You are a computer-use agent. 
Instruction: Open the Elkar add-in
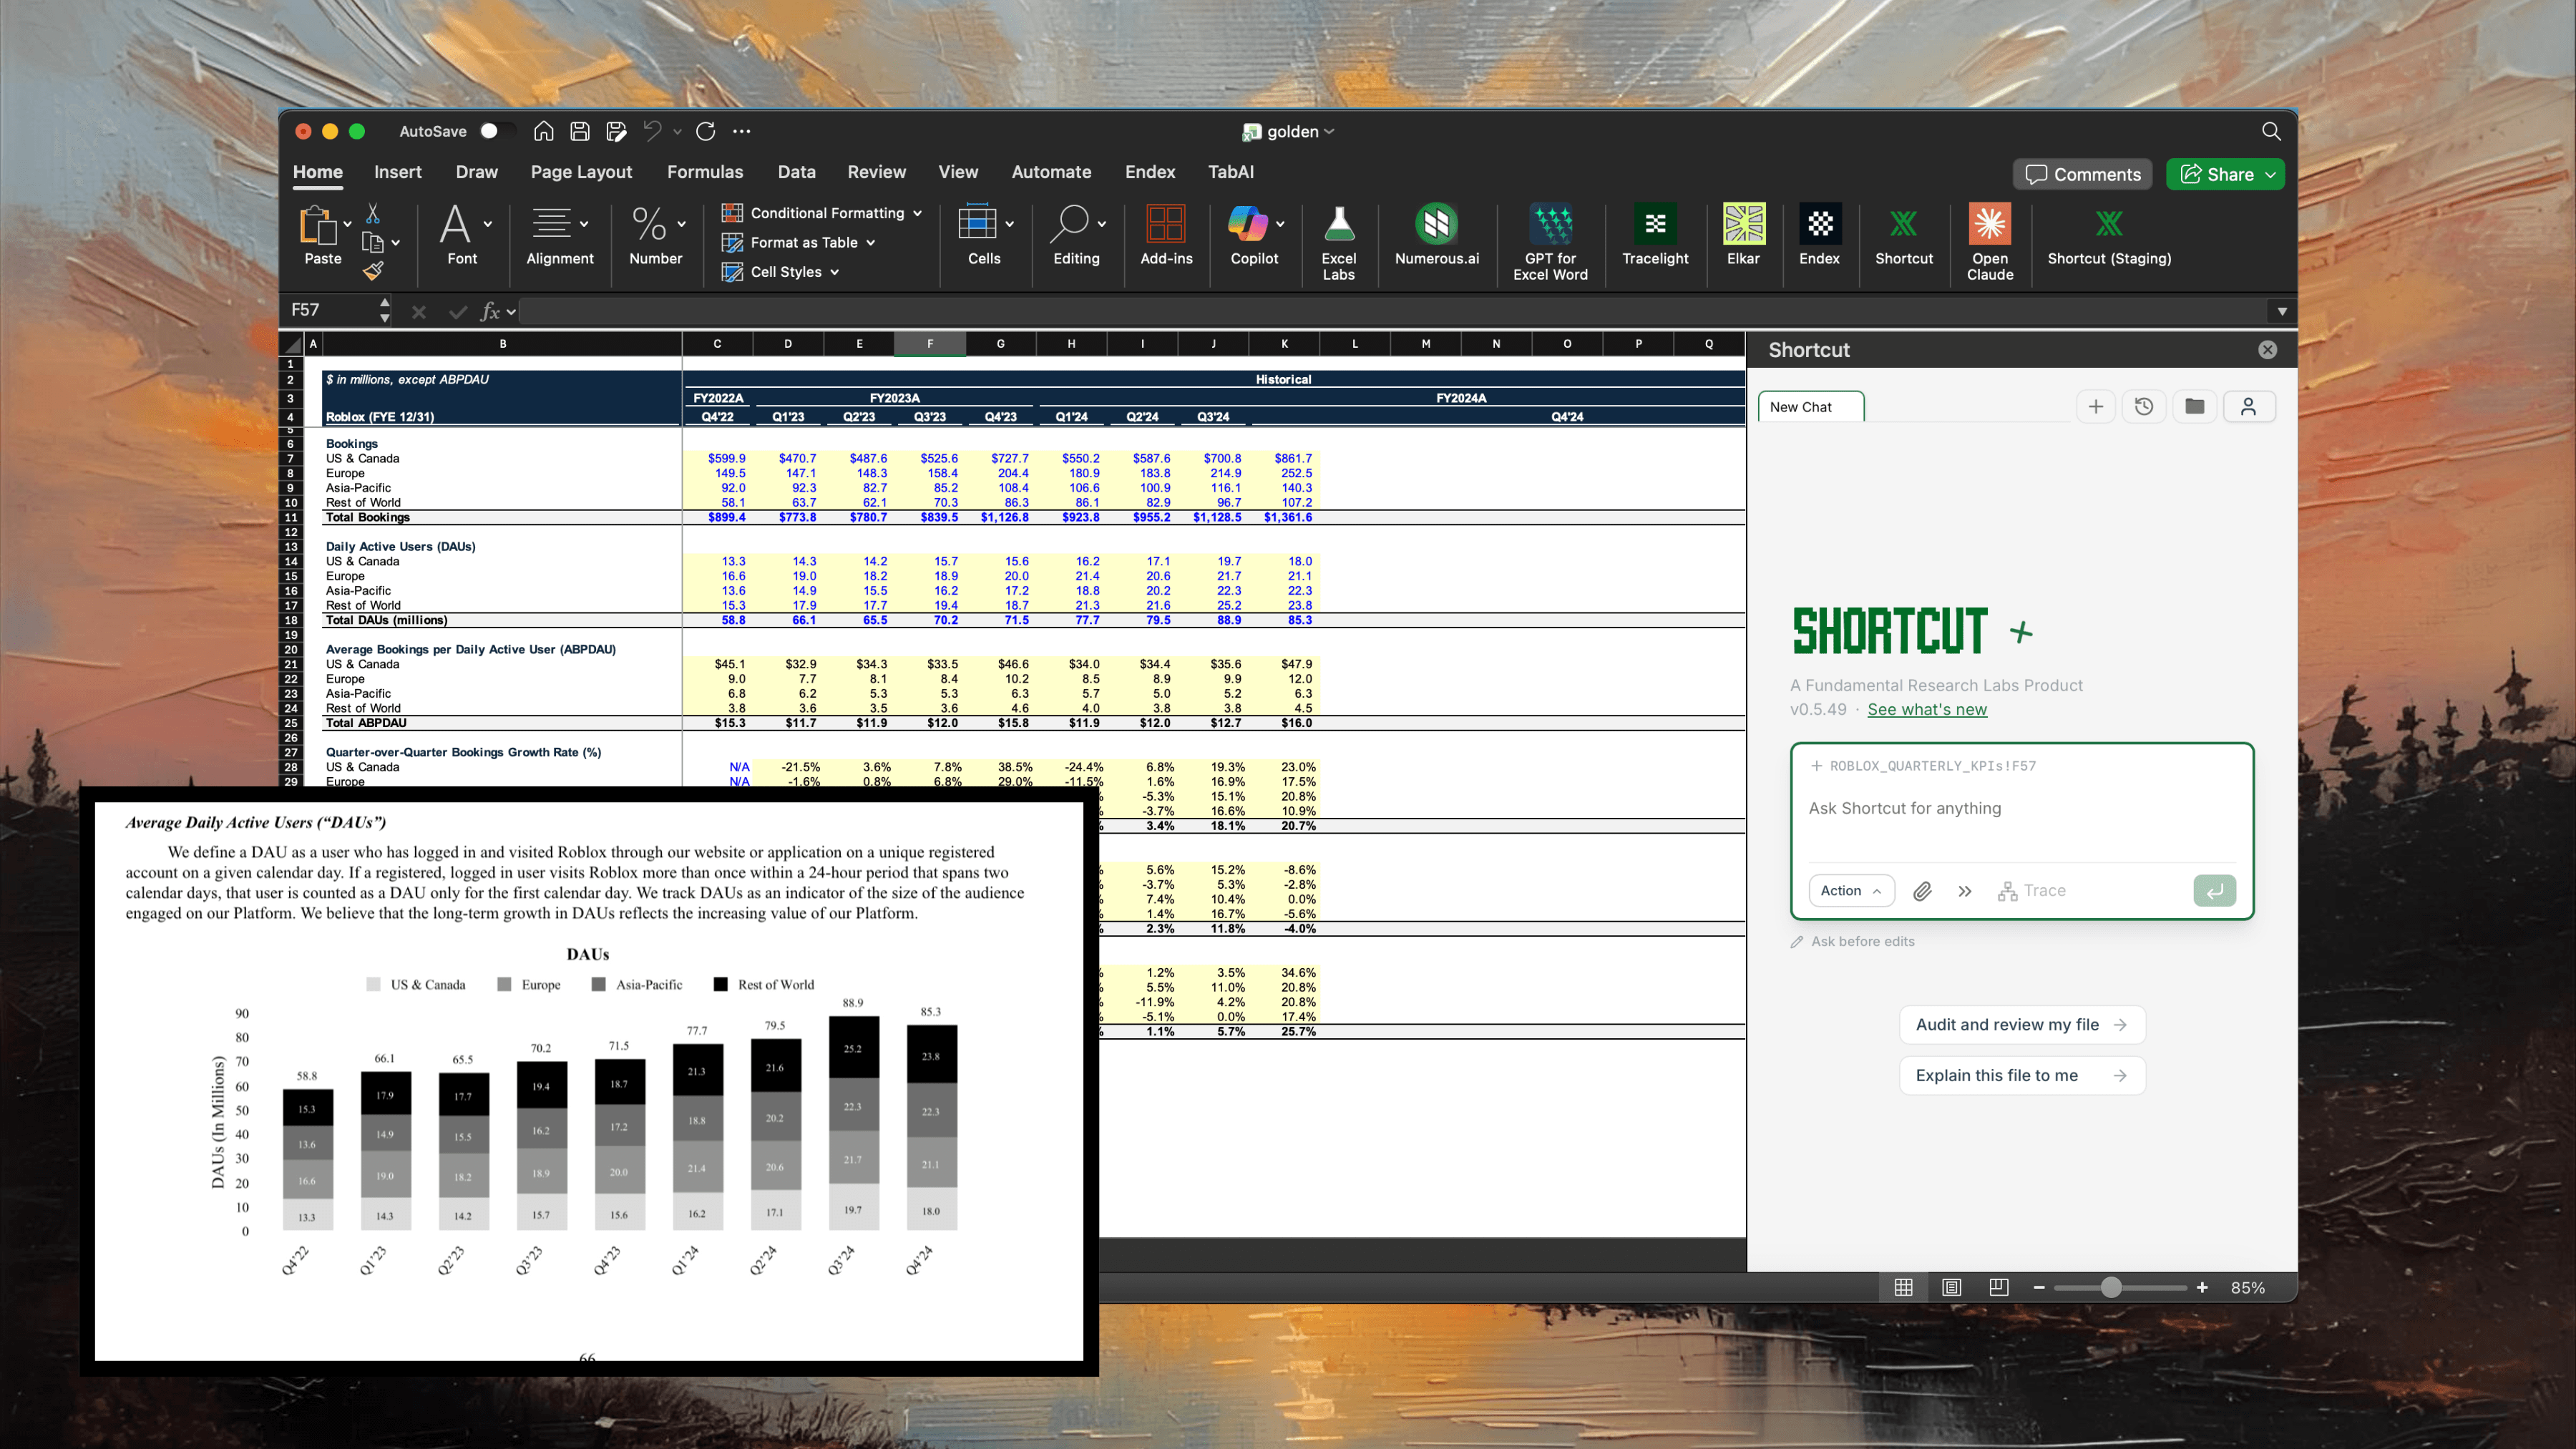pyautogui.click(x=1742, y=234)
